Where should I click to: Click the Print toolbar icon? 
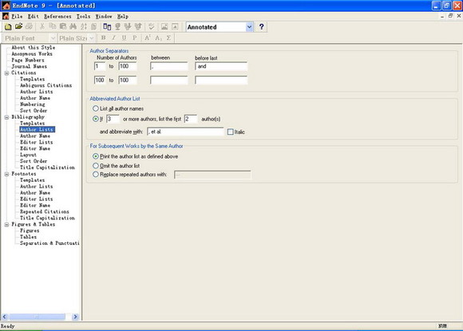29,27
